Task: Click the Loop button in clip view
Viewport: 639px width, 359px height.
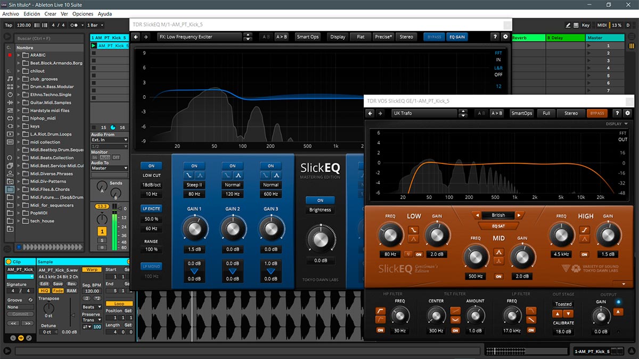Action: point(119,304)
